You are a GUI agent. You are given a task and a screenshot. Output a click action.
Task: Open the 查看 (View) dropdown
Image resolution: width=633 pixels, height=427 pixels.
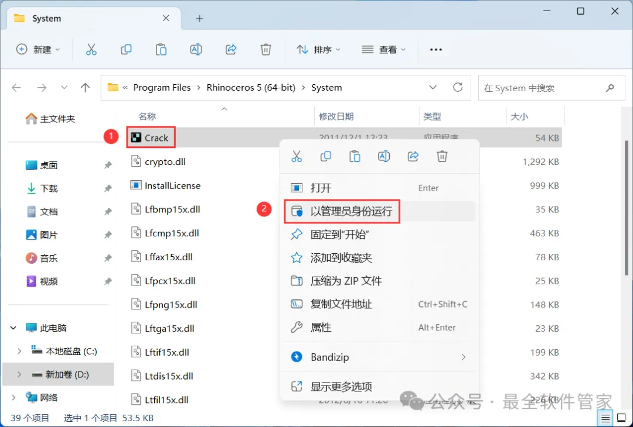pyautogui.click(x=383, y=50)
